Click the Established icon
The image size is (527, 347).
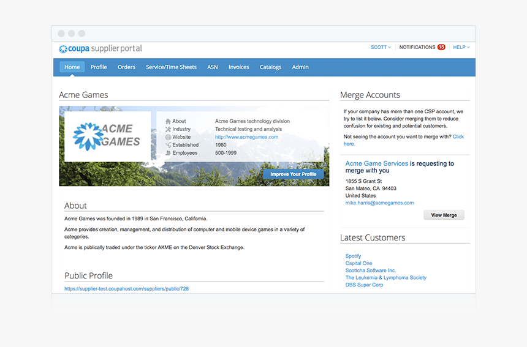[x=168, y=145]
